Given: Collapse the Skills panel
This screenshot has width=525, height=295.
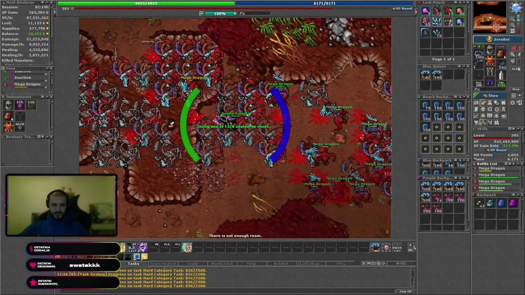Looking at the screenshot, I should [x=518, y=129].
